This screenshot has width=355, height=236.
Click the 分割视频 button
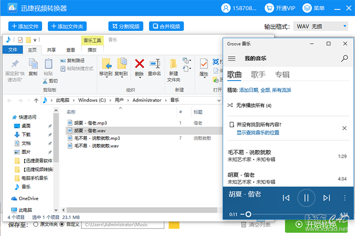pos(125,26)
